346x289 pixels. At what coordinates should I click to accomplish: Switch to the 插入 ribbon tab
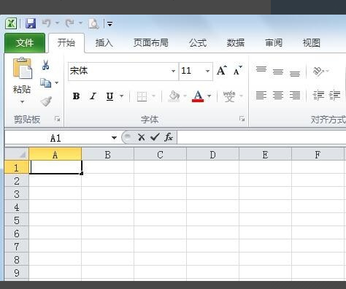point(104,43)
